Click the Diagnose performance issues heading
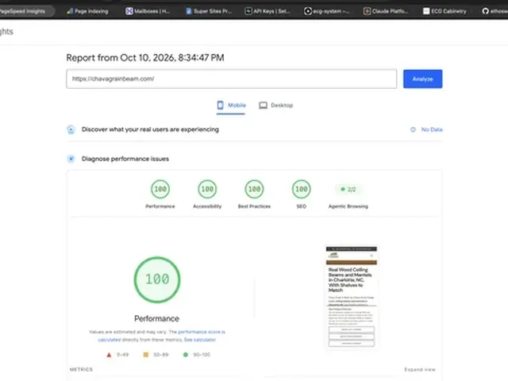The image size is (508, 381). point(125,159)
